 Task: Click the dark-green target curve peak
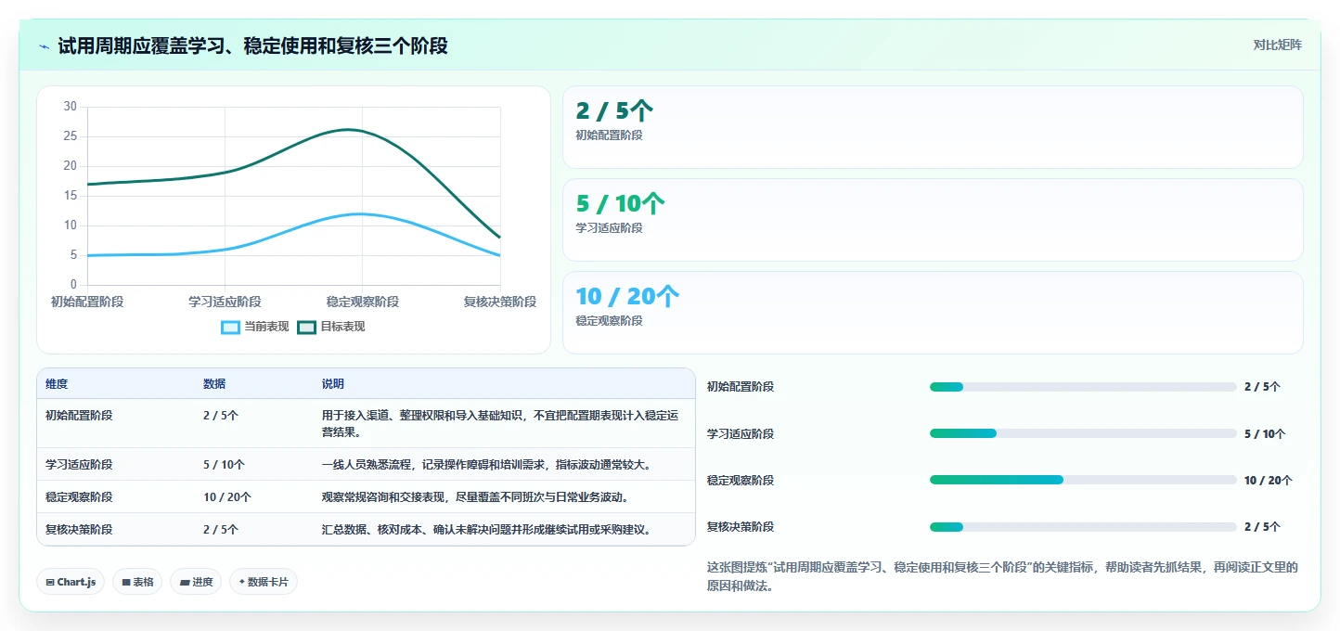[348, 130]
